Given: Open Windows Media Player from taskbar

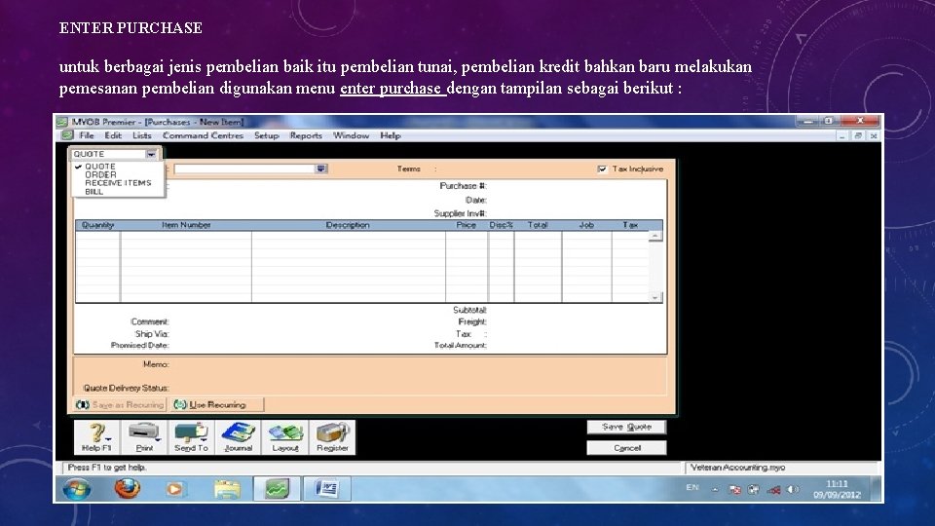Looking at the screenshot, I should click(x=174, y=490).
